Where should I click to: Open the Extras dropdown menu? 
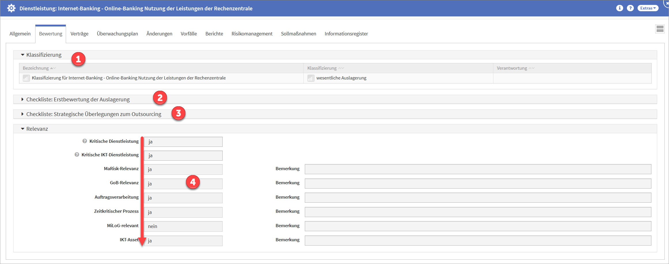(x=648, y=8)
